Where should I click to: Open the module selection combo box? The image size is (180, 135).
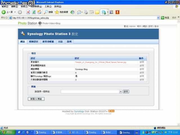tap(91, 91)
